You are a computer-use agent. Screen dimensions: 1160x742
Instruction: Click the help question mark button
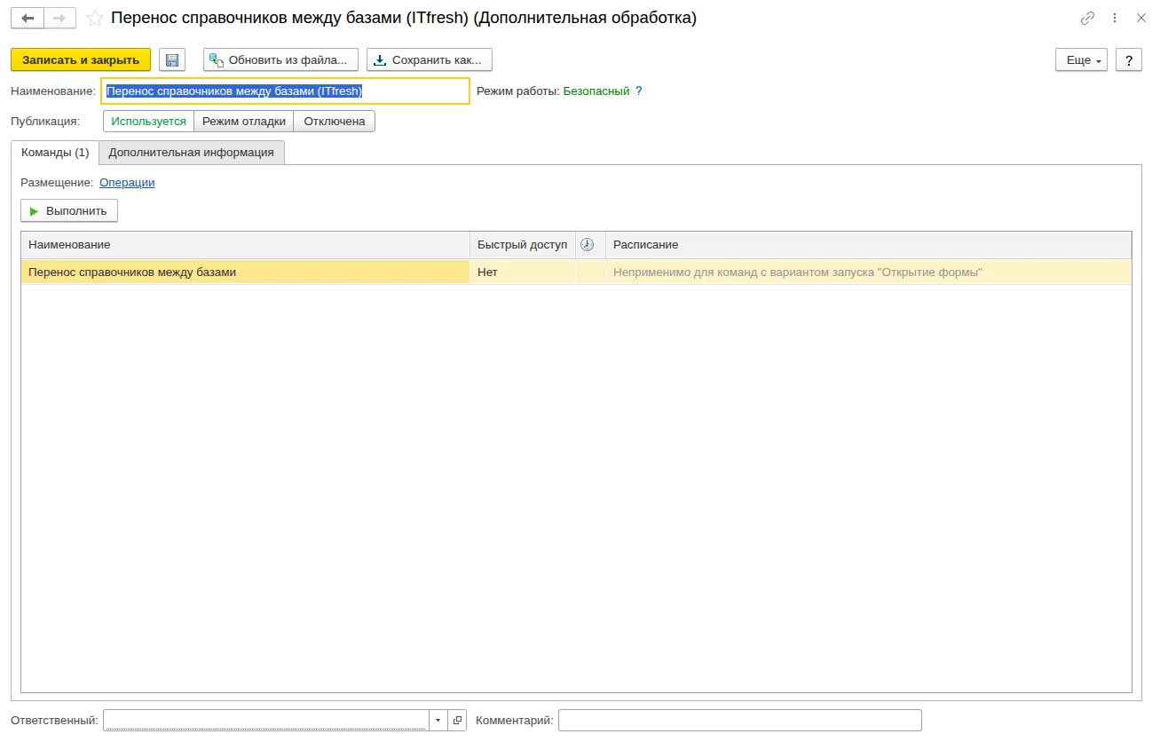pos(1128,59)
